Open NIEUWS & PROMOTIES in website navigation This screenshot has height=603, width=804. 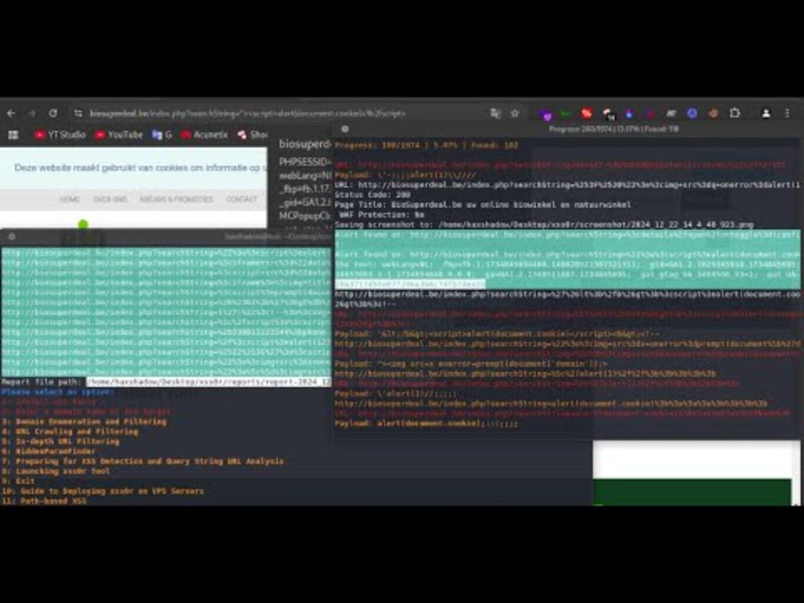176,199
